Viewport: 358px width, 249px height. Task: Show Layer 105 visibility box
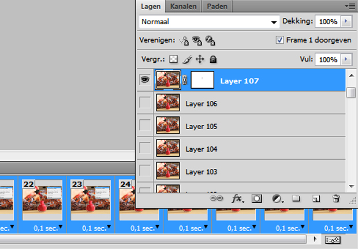coord(145,125)
